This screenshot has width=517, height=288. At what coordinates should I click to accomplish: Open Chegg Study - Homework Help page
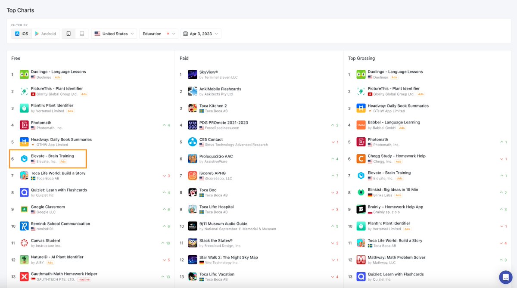click(396, 156)
